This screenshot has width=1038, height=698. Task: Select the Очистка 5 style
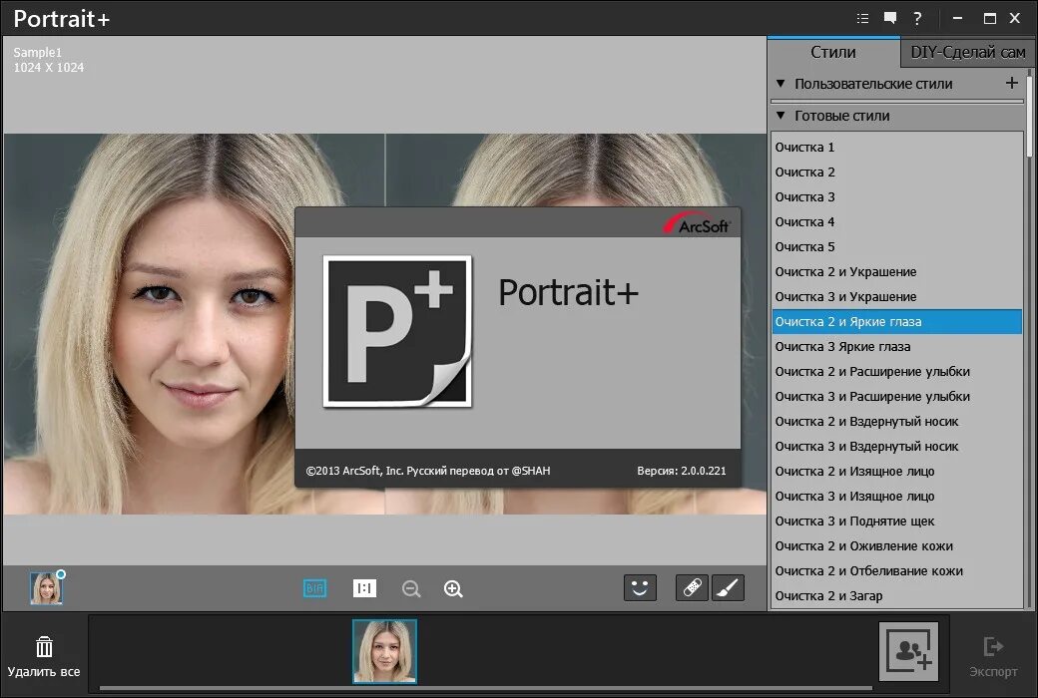(x=897, y=246)
